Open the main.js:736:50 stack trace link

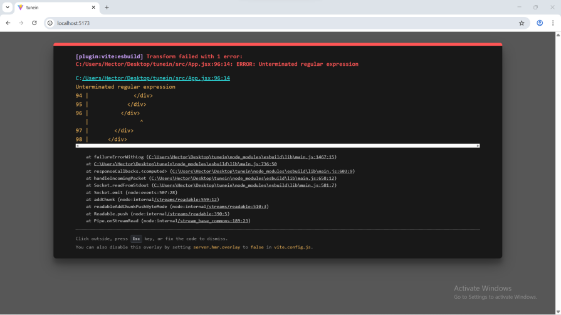tap(185, 164)
